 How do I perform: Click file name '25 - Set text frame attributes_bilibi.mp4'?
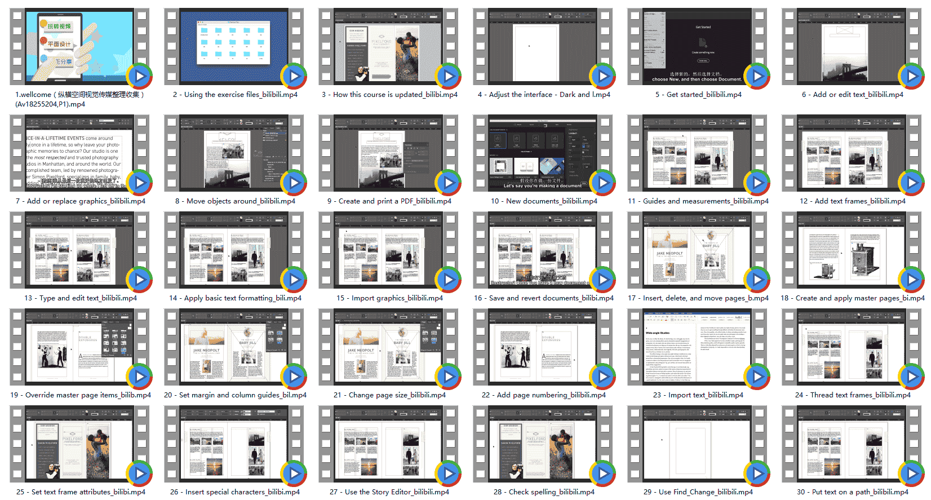click(81, 492)
